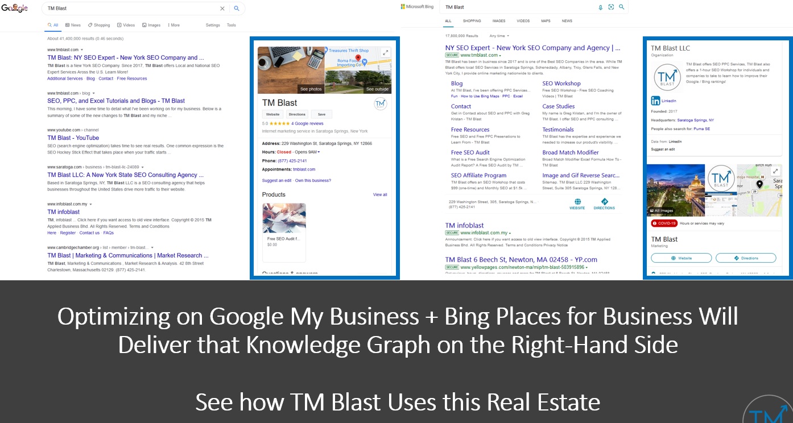Click the Directions button in Bing's panel
This screenshot has width=793, height=423.
pos(746,258)
